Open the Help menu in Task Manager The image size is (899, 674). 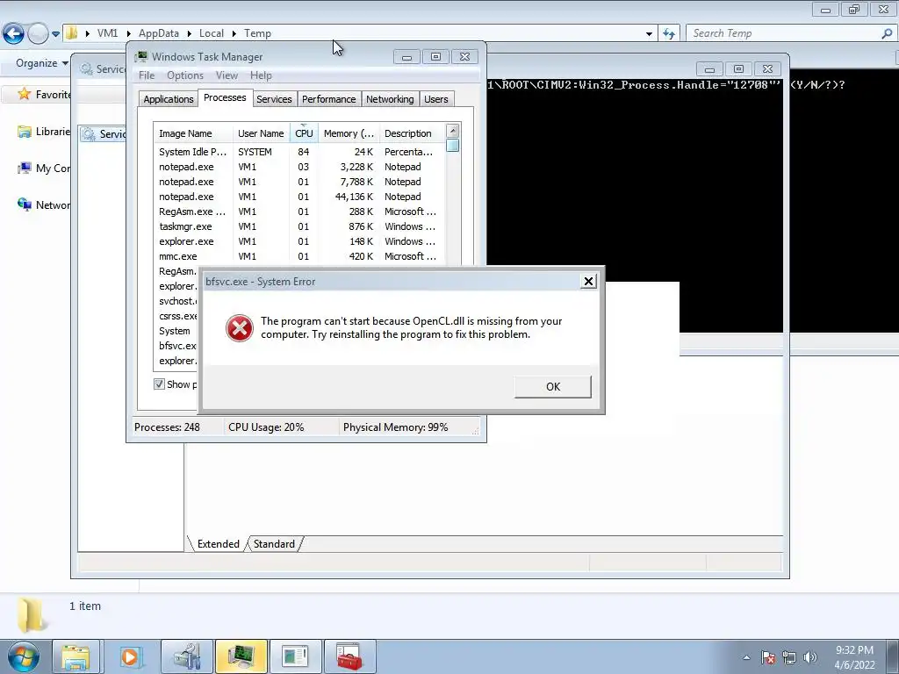click(x=261, y=75)
